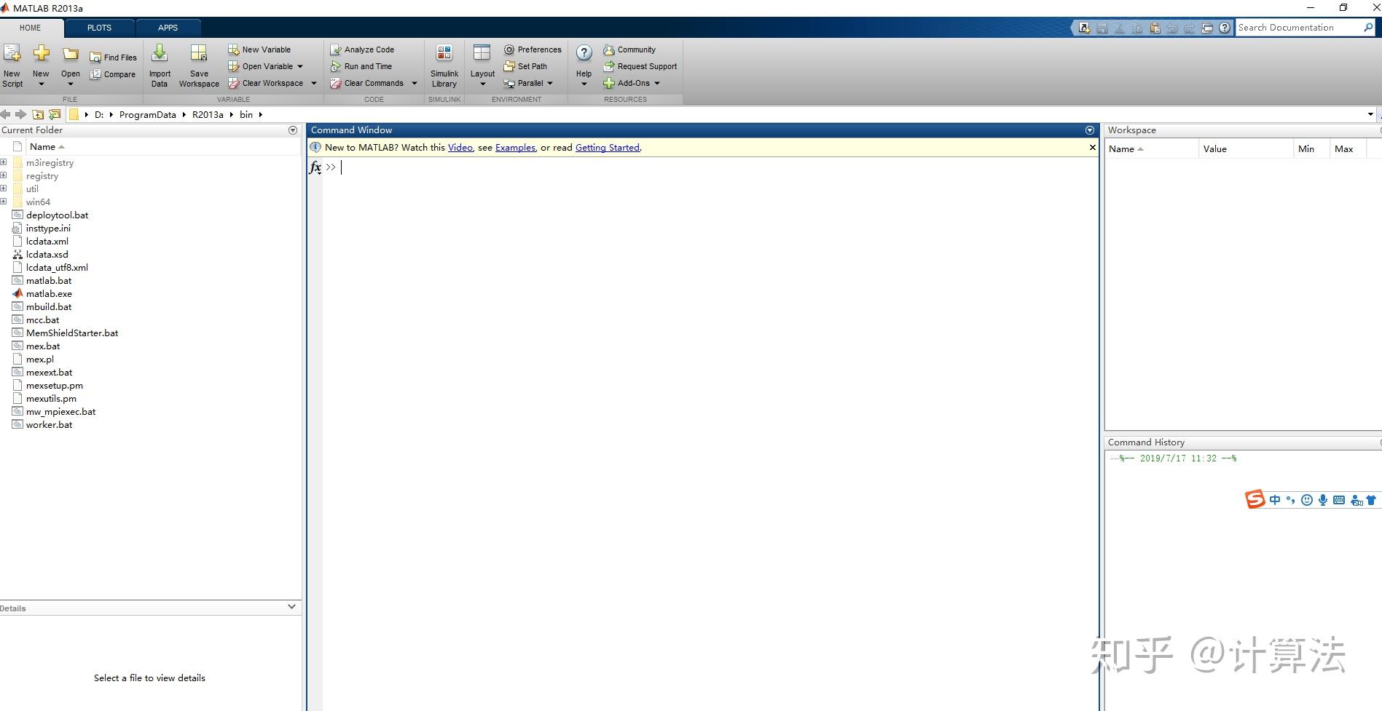Toggle punctuation mode on Sogou input bar
This screenshot has width=1382, height=711.
(1290, 500)
